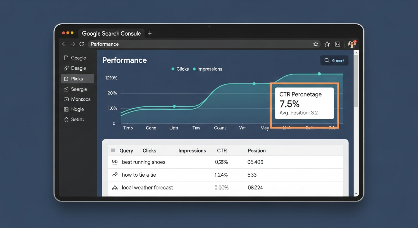Select Montocs in the sidebar
This screenshot has width=418, height=228.
pos(80,99)
